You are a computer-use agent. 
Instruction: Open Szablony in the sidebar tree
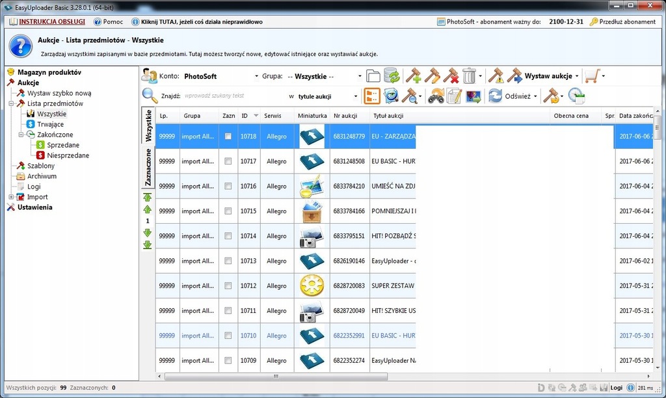[41, 166]
